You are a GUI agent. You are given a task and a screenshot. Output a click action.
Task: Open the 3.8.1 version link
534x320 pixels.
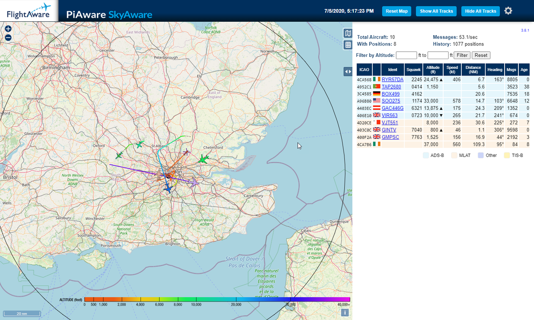(525, 31)
